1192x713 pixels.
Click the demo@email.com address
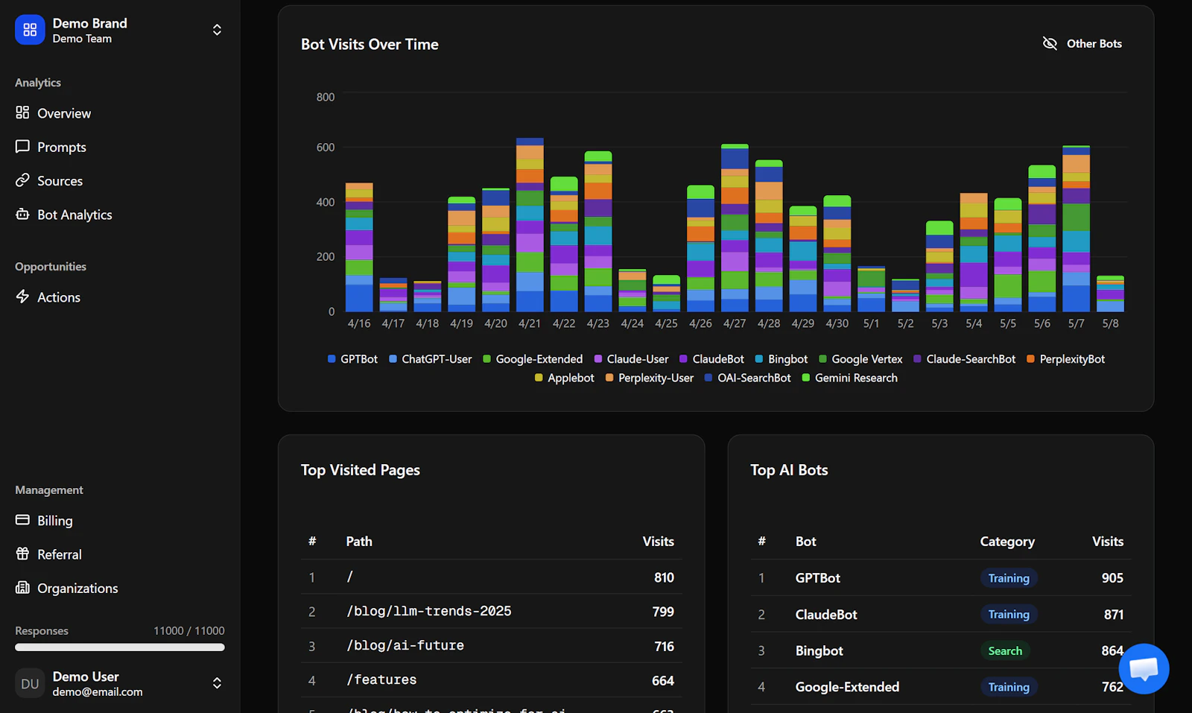[98, 692]
